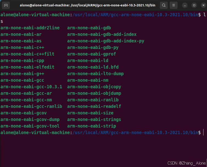Click the arm-none-eabi-gcov entry
This screenshot has height=167, width=207.
click(x=24, y=113)
